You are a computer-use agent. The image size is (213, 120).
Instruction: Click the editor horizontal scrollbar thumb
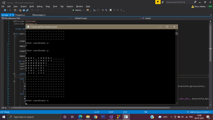click(91, 108)
